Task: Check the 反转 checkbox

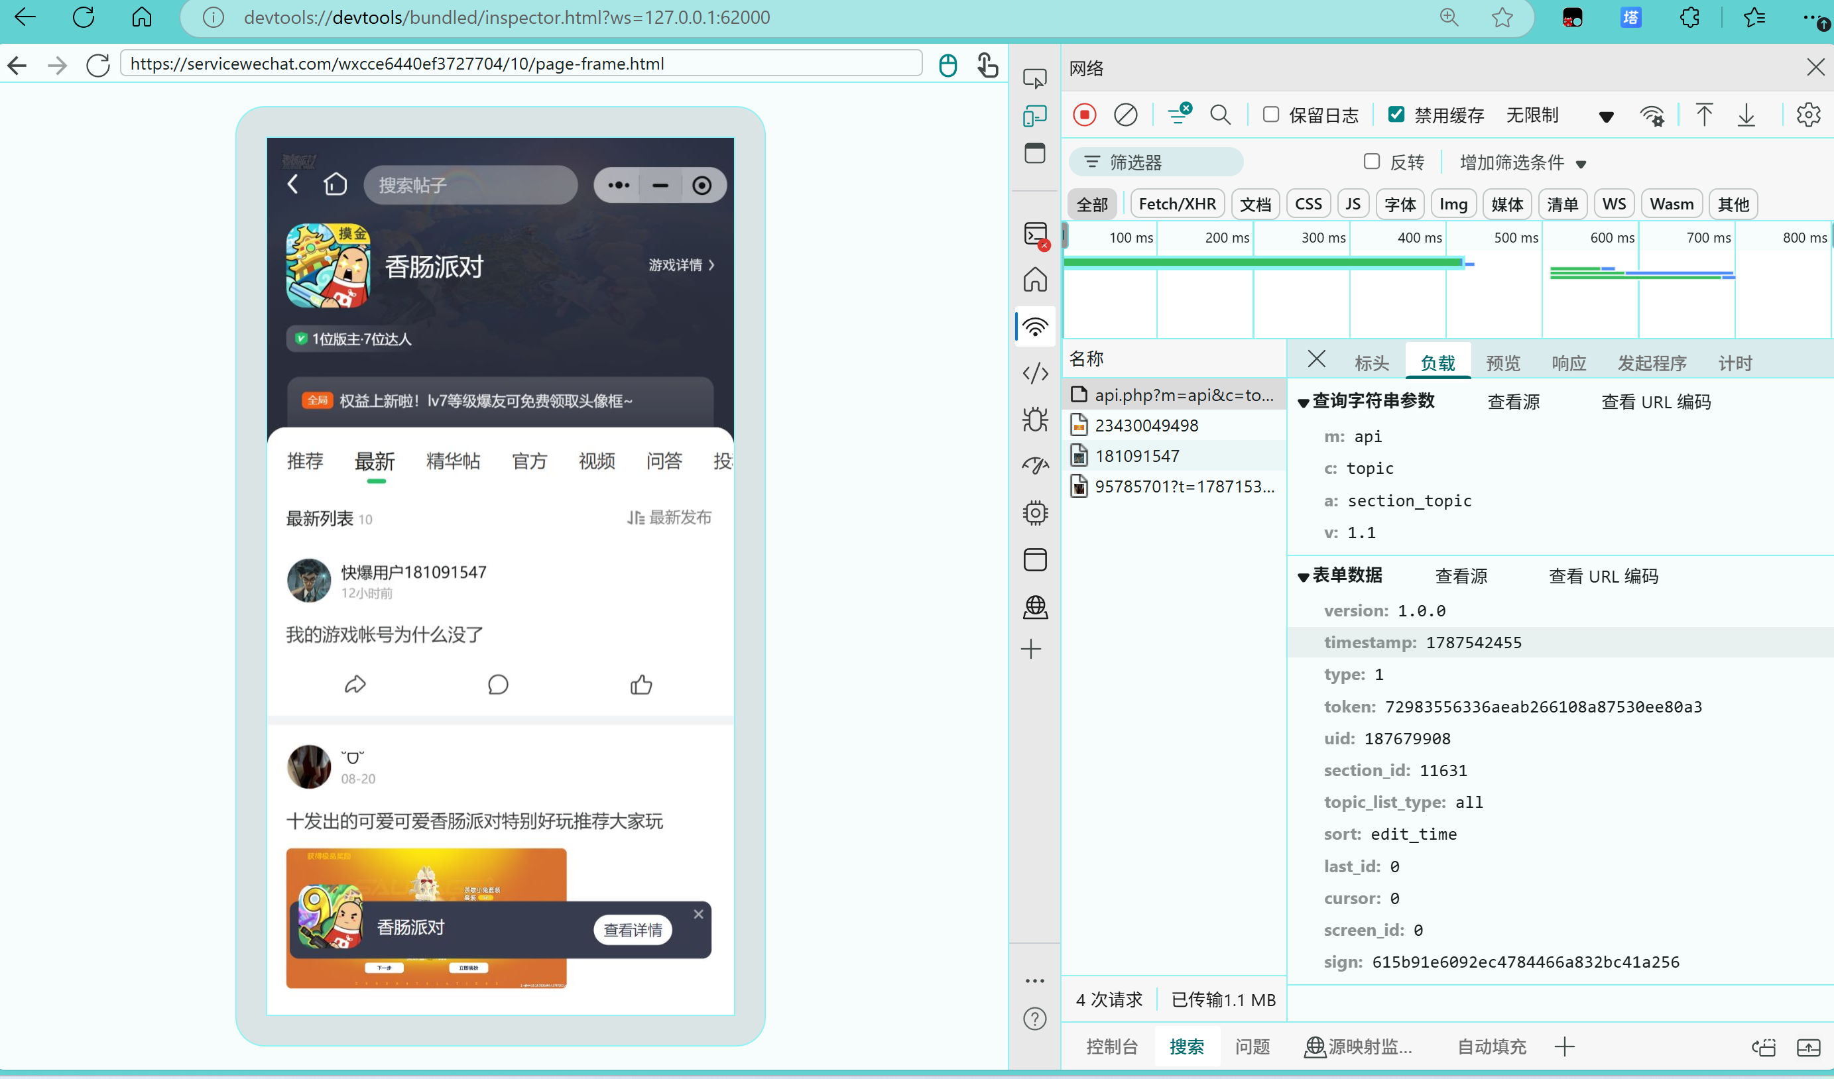Action: [1372, 162]
